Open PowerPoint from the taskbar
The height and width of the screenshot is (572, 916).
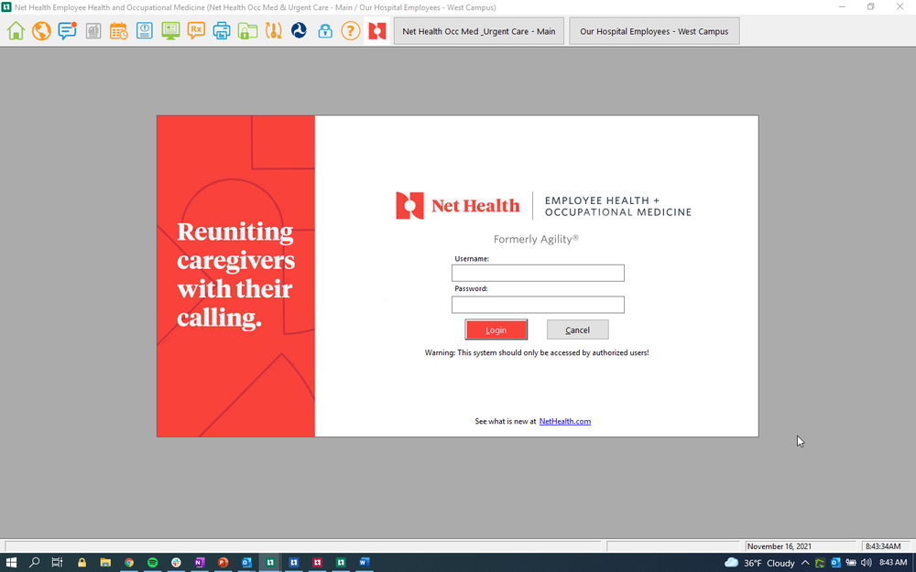[223, 563]
